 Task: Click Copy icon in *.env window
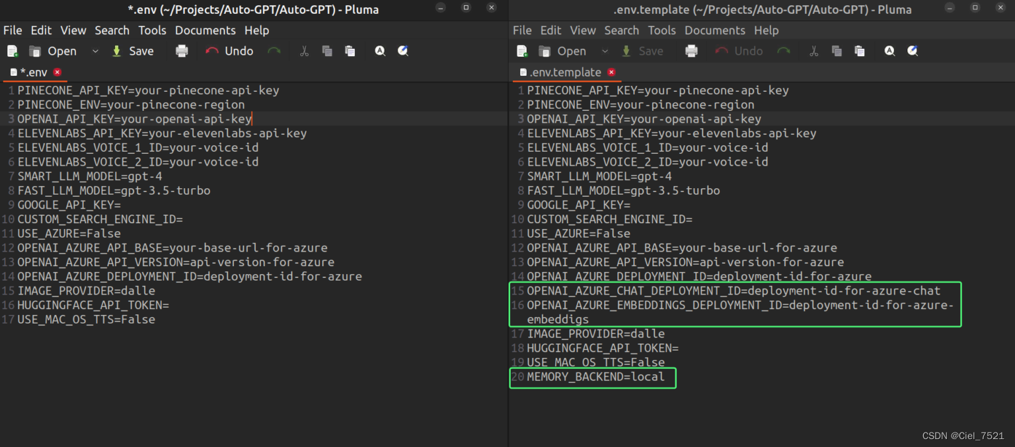327,51
